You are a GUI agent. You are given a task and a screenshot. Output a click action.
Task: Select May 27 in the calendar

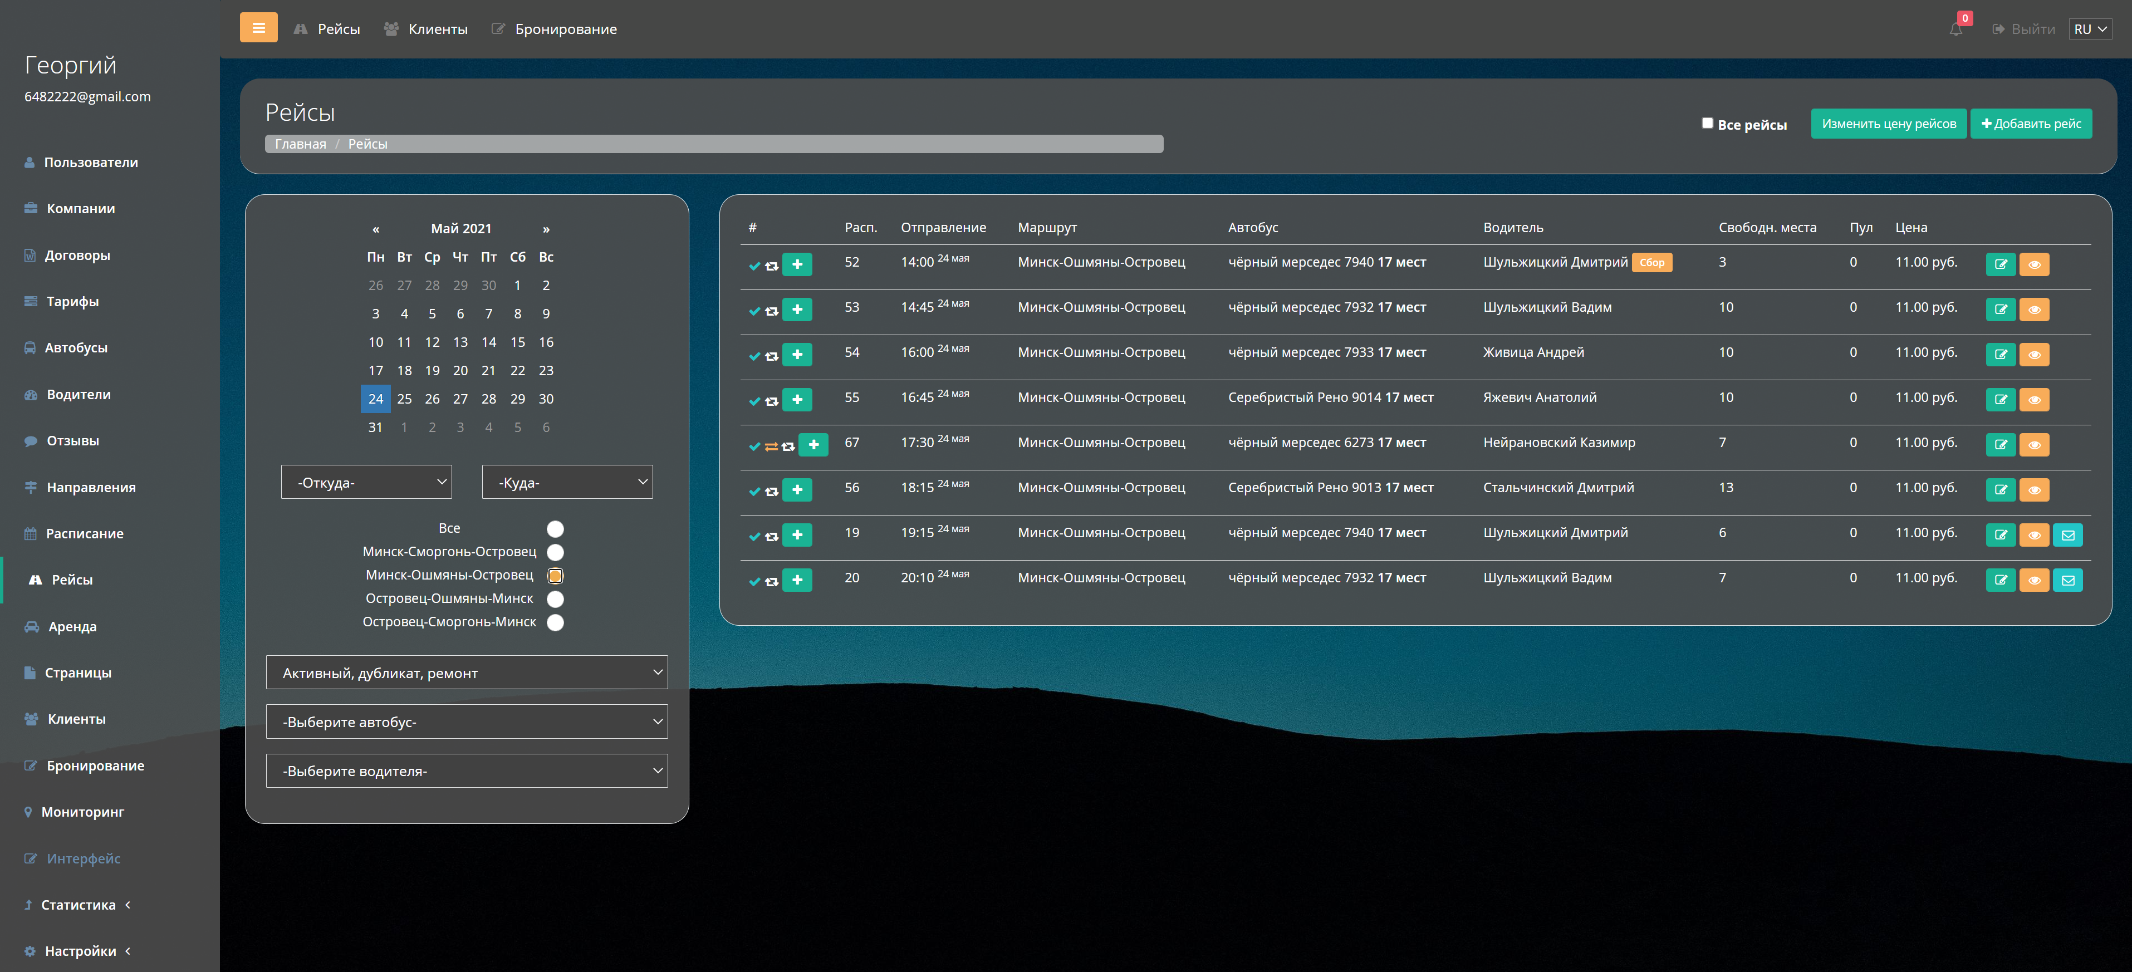(x=460, y=399)
